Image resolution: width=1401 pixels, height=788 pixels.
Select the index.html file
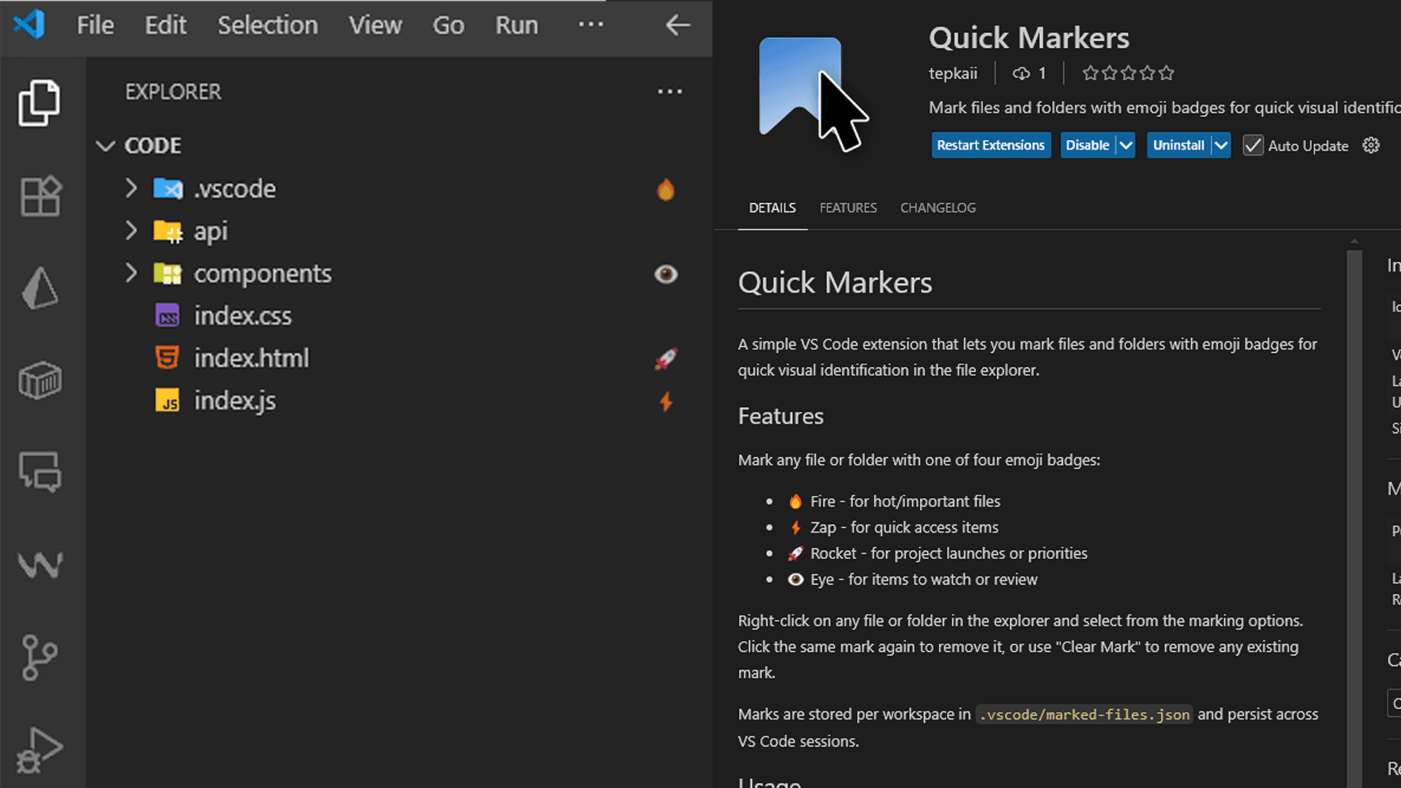point(400,358)
